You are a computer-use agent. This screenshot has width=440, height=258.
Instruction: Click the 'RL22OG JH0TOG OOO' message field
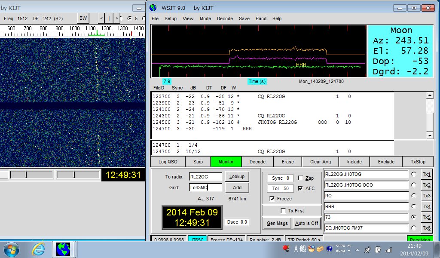[x=366, y=185]
